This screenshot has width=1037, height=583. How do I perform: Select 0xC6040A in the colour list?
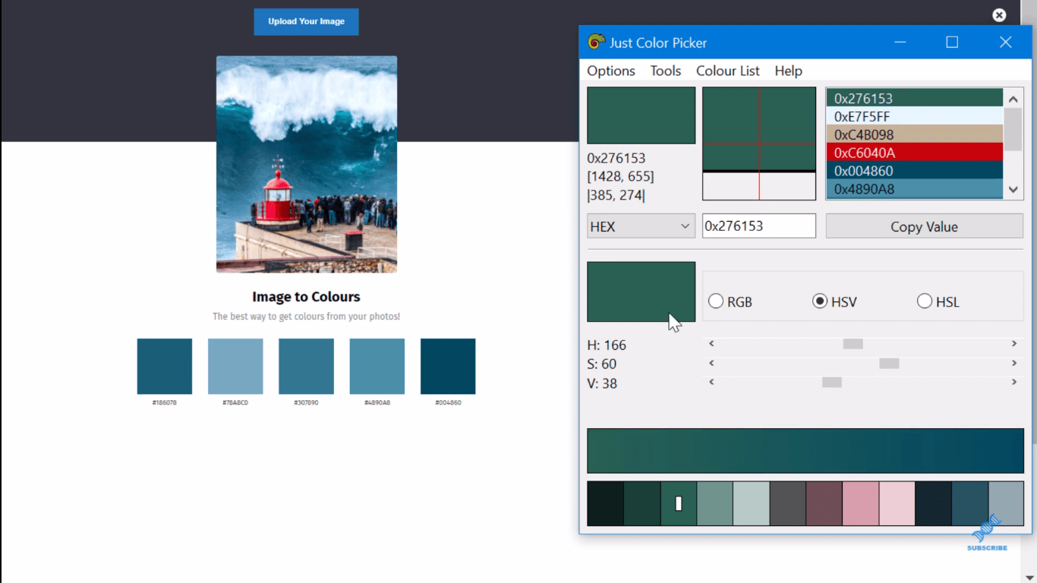tap(915, 153)
